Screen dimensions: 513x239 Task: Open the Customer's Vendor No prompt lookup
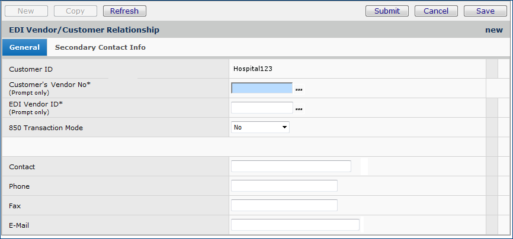299,89
